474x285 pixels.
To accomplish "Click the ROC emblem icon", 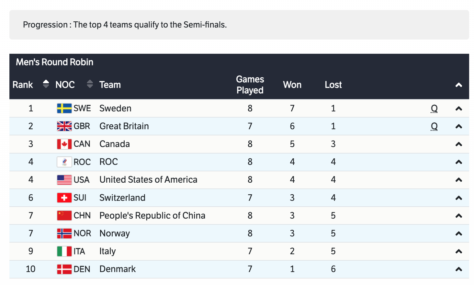I will [x=64, y=162].
